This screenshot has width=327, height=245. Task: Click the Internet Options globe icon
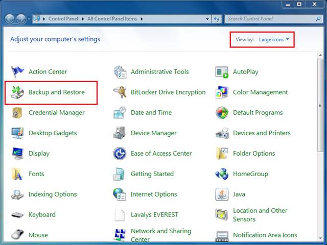(120, 194)
